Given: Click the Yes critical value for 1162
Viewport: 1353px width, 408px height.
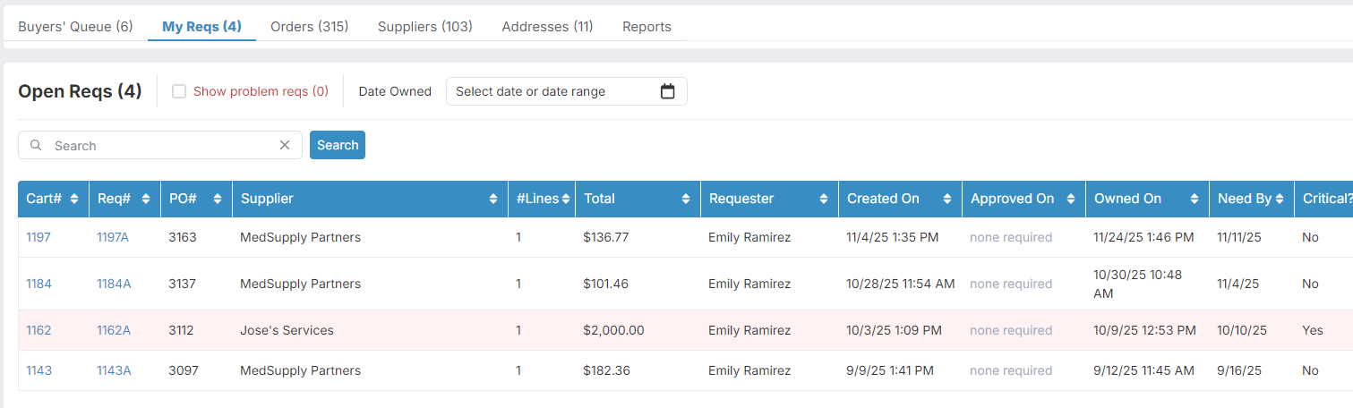Looking at the screenshot, I should pyautogui.click(x=1313, y=330).
